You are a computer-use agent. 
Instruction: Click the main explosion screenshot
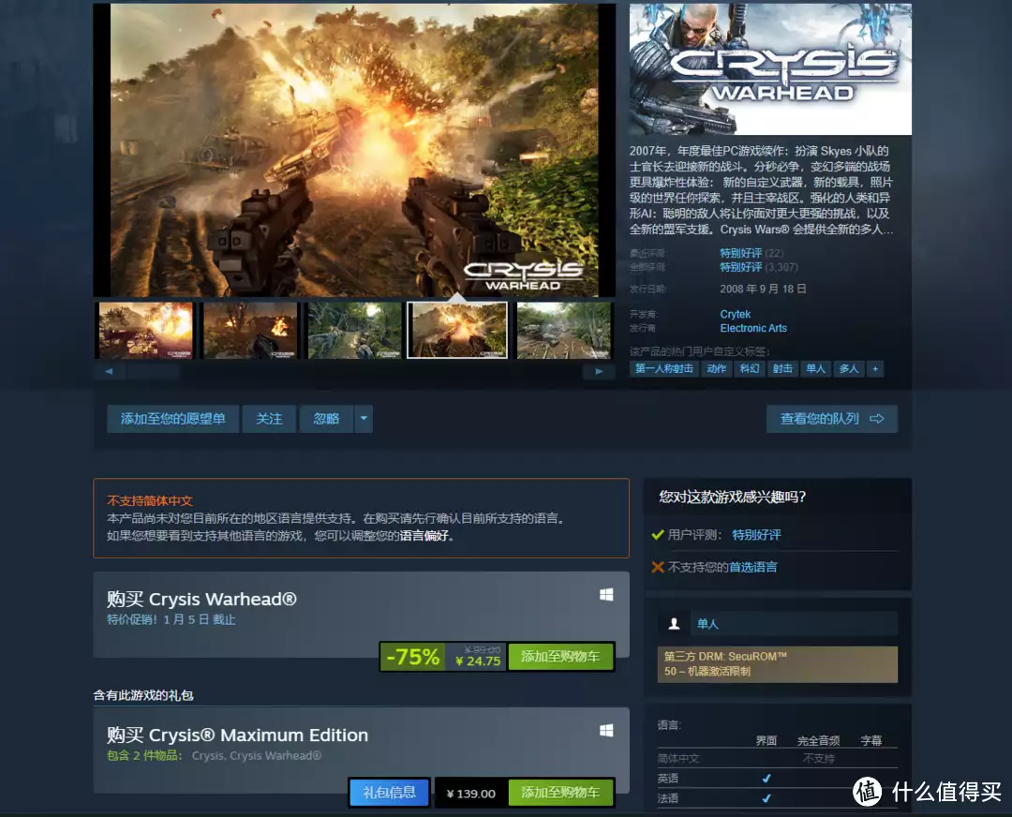click(x=354, y=150)
